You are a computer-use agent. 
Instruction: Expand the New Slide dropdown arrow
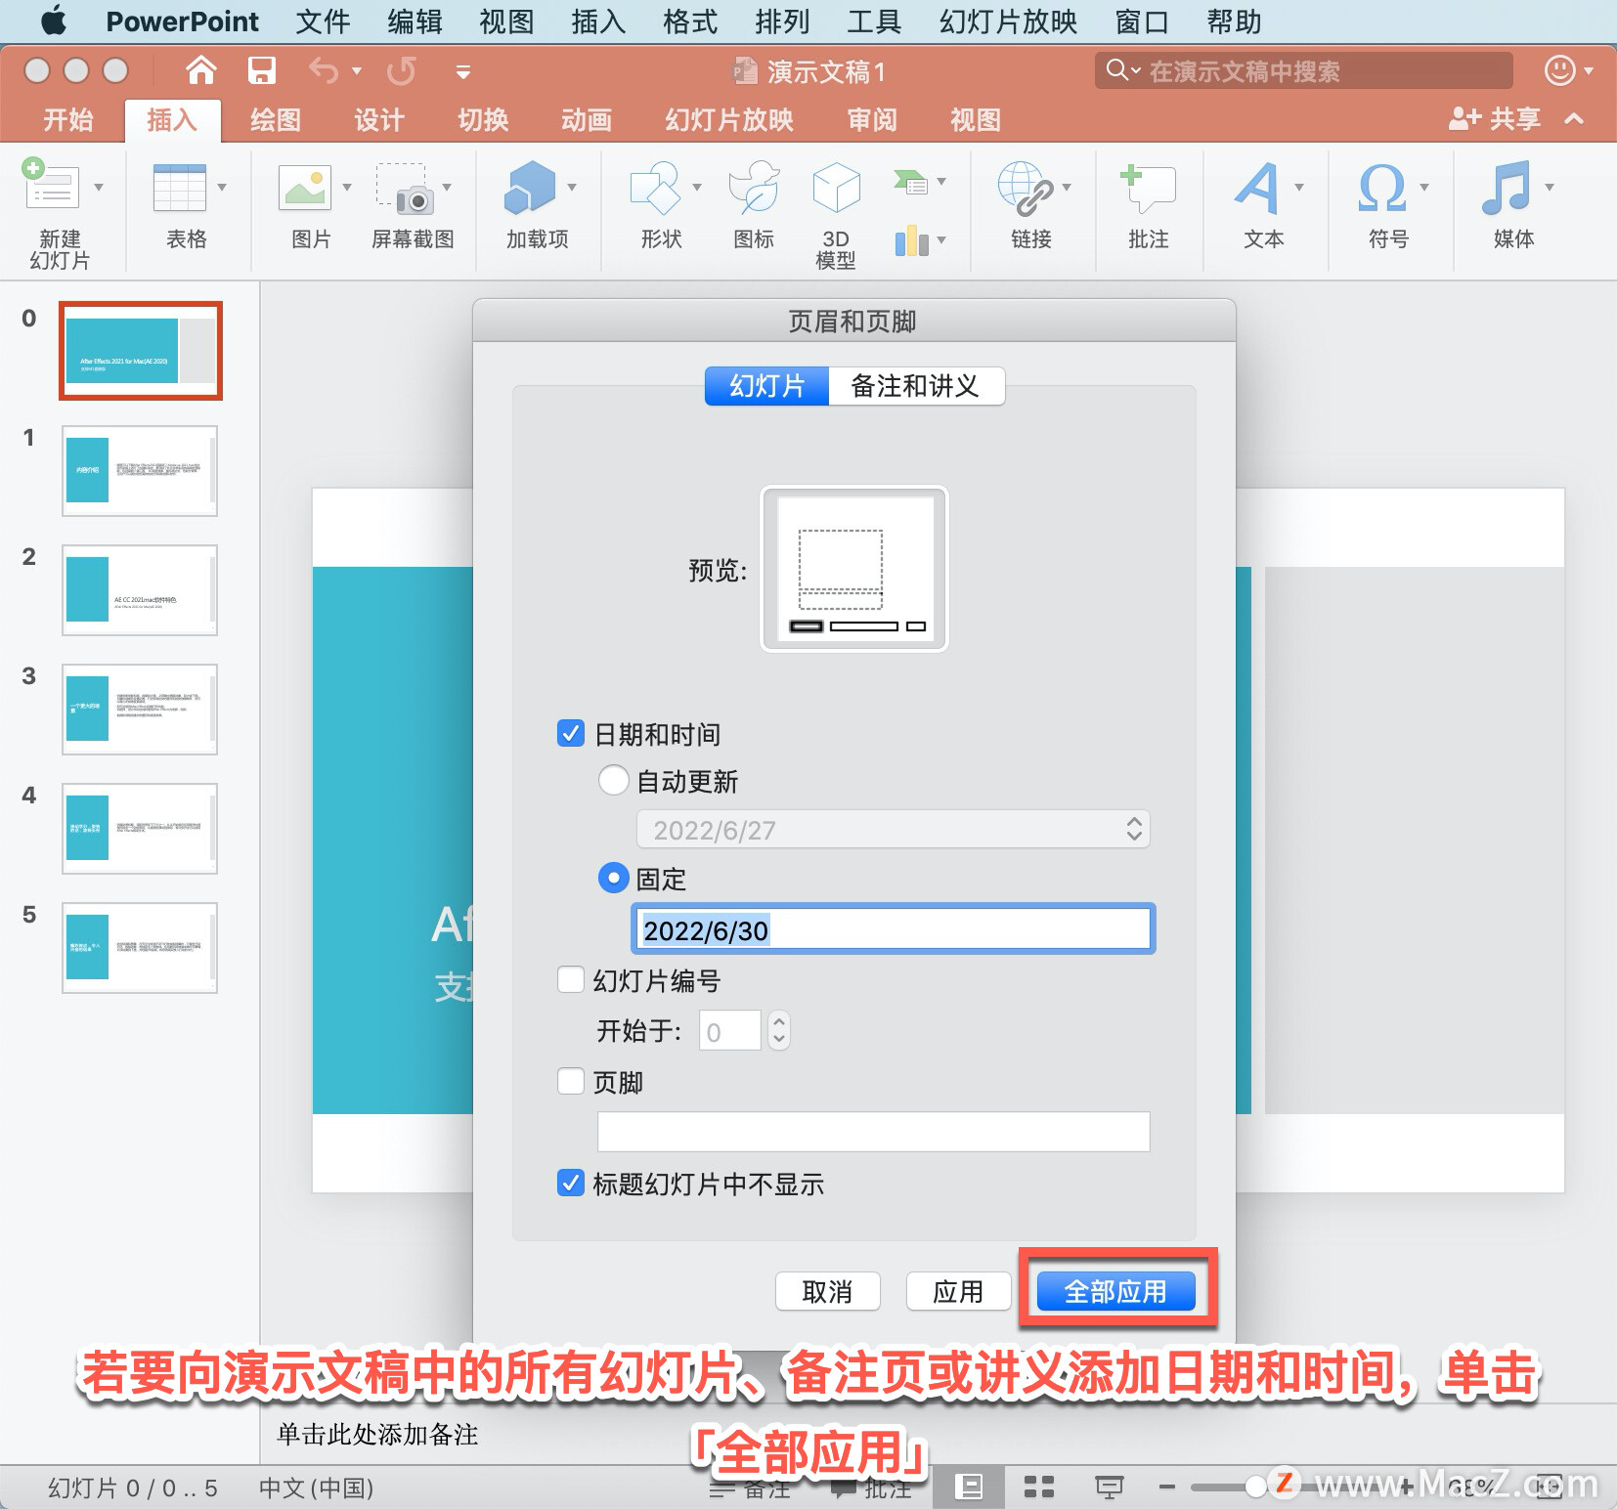(x=99, y=187)
